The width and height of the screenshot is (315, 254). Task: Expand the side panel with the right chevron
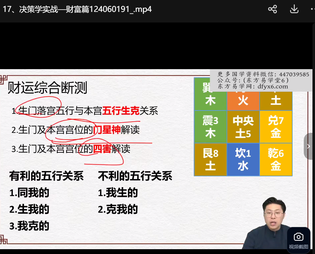309,146
